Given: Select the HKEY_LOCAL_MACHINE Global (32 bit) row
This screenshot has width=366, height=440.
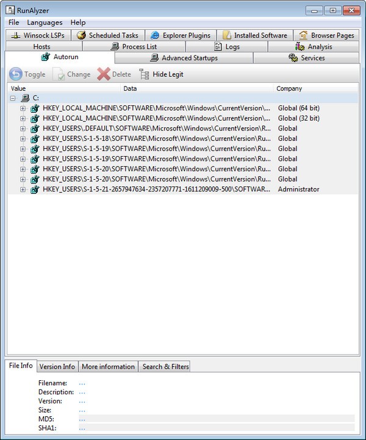Looking at the screenshot, I should click(156, 118).
